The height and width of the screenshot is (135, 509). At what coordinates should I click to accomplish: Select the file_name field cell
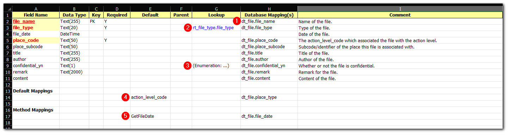click(36, 21)
